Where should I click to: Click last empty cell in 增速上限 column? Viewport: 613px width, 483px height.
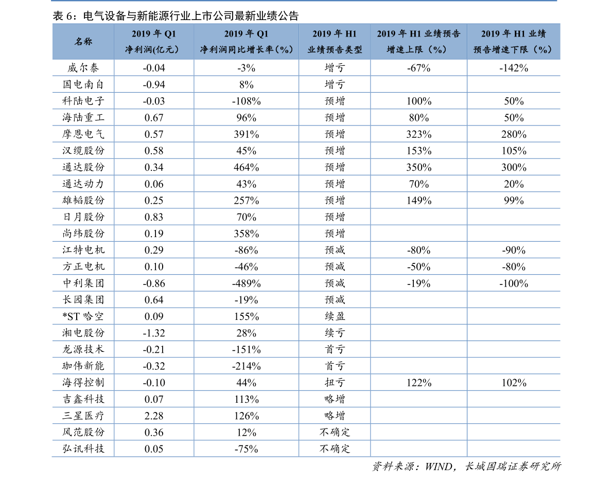418,449
